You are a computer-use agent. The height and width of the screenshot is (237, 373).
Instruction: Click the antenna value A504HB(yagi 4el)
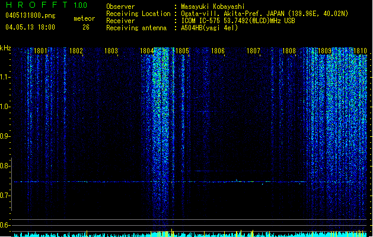tap(209, 28)
